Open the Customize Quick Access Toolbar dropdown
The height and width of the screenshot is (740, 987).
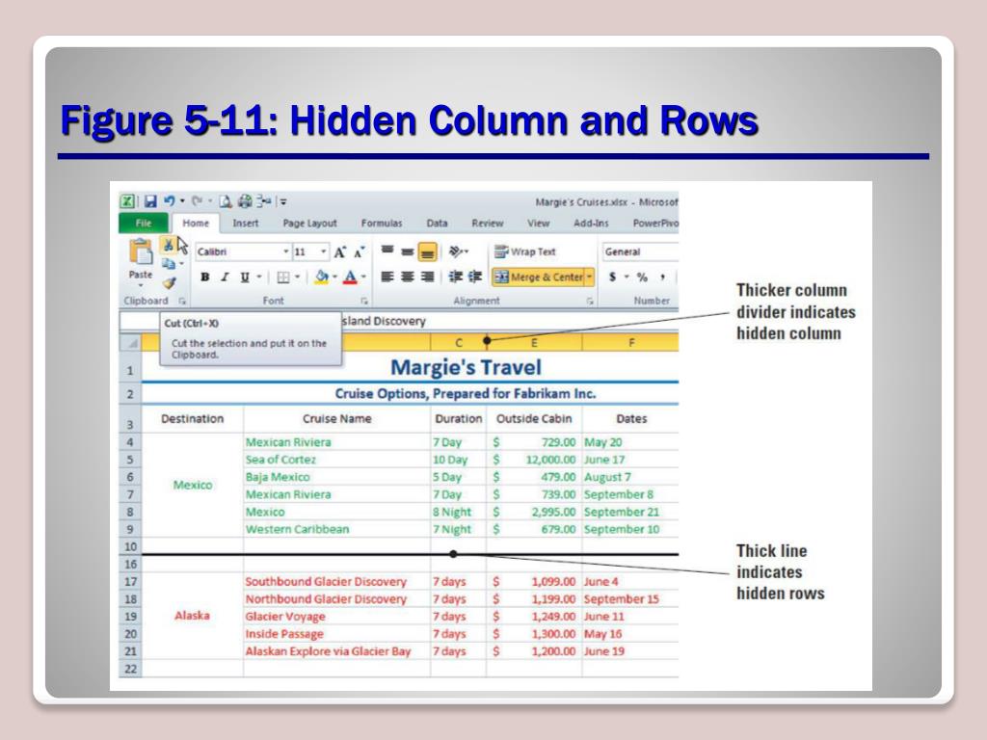(x=283, y=202)
